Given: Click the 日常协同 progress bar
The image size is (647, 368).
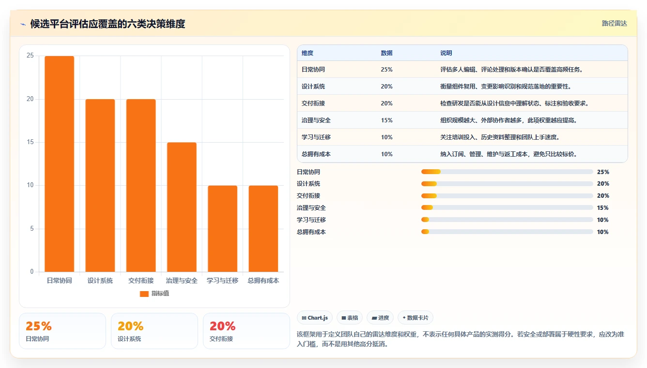Looking at the screenshot, I should click(x=507, y=172).
